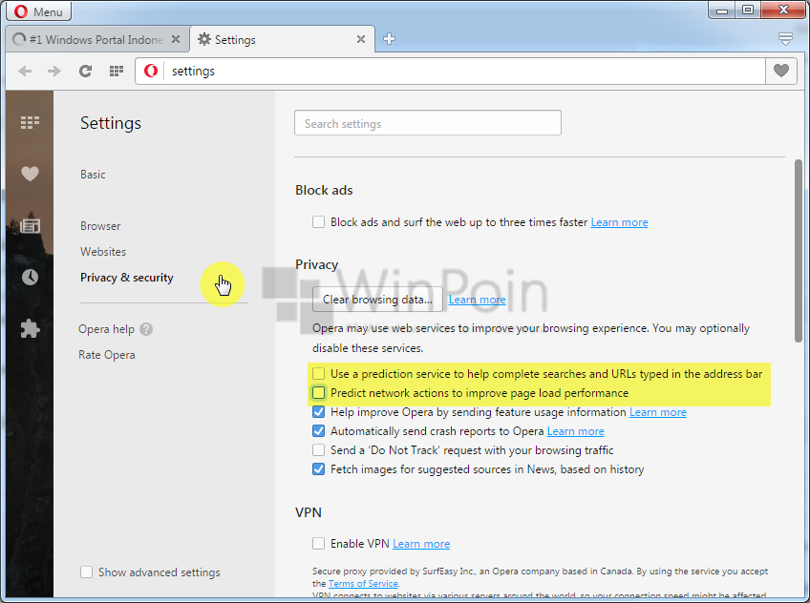Screen dimensions: 810x603
Task: Maximize the Opera window
Action: pyautogui.click(x=748, y=10)
